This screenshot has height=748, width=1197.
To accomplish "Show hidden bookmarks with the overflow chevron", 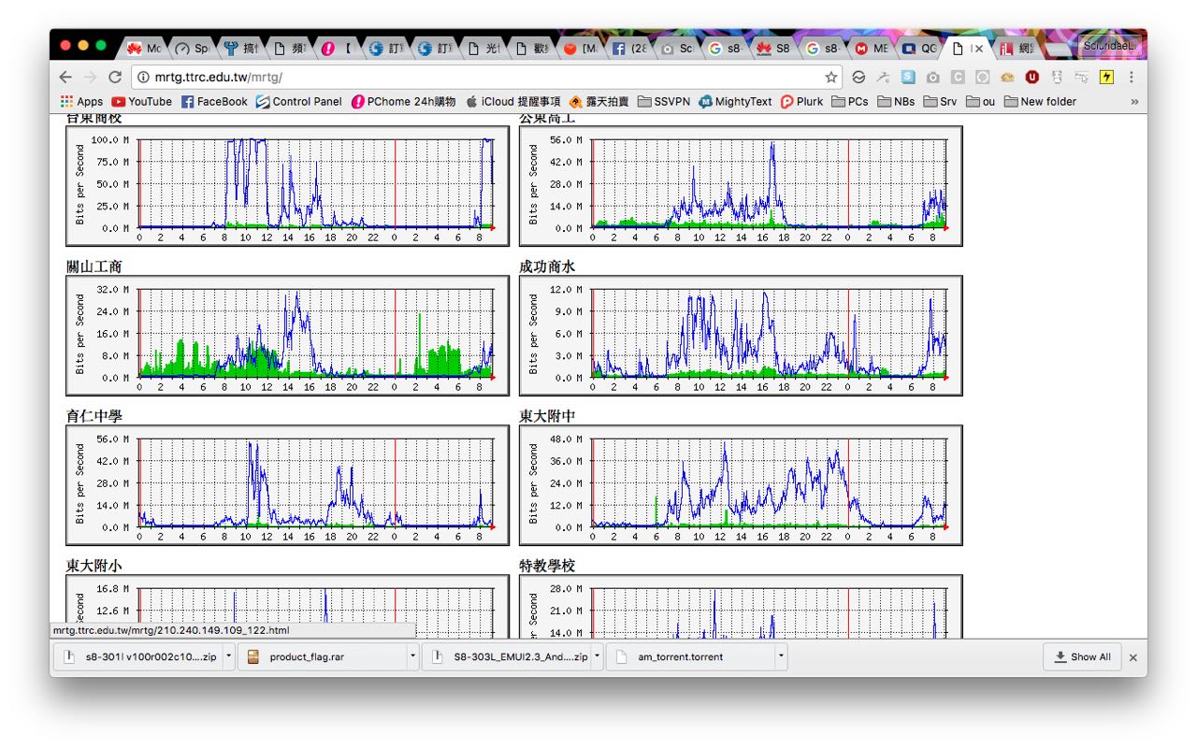I will [x=1134, y=101].
